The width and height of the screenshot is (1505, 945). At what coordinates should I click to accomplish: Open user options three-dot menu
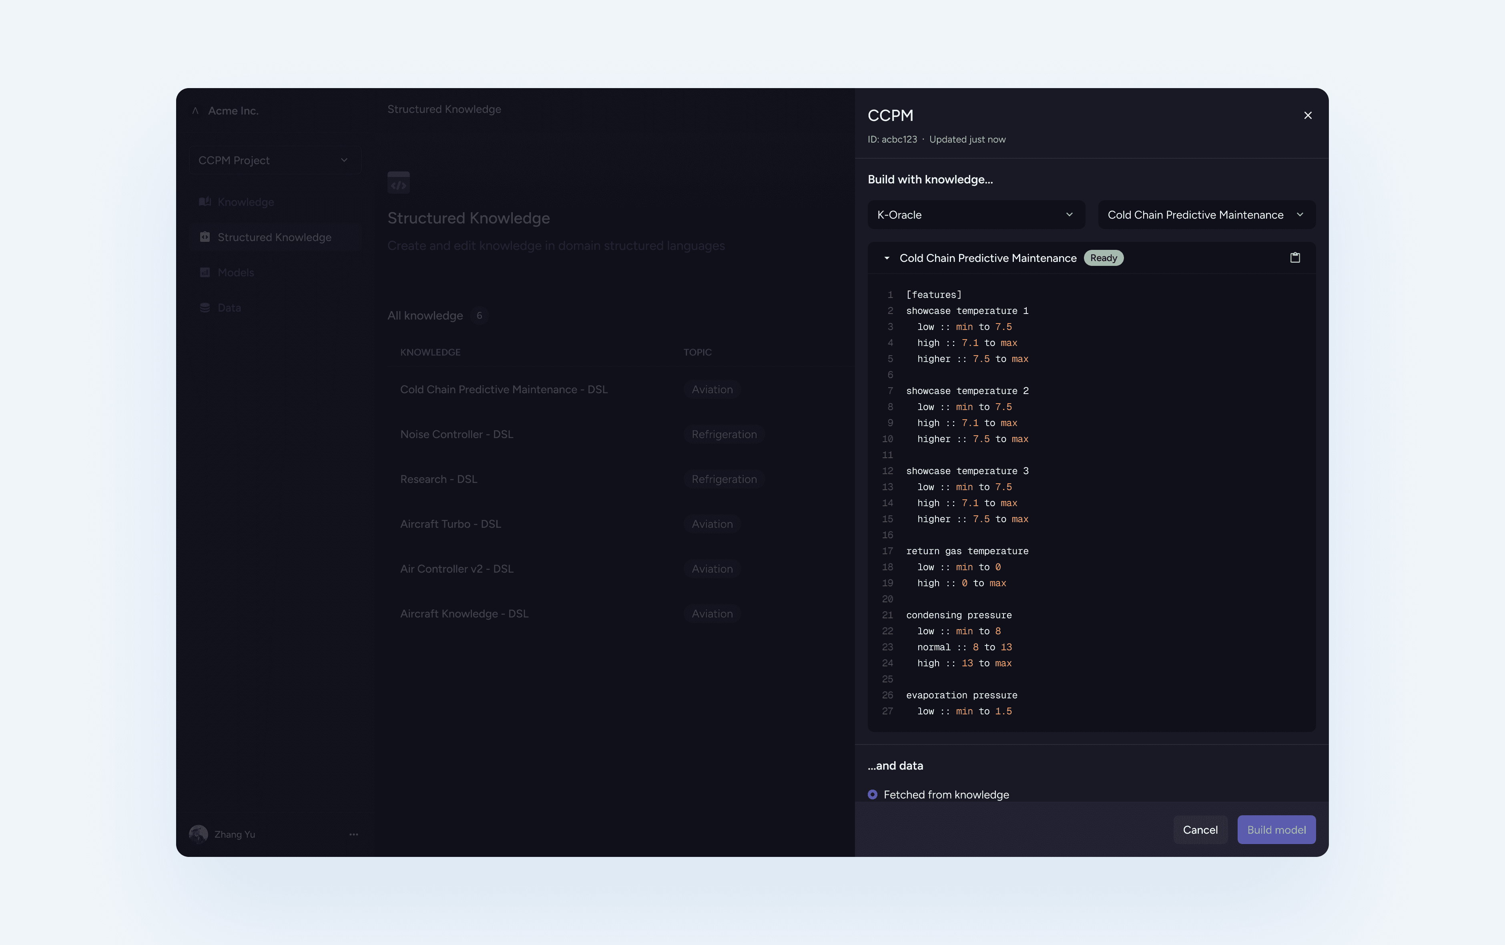pos(353,834)
